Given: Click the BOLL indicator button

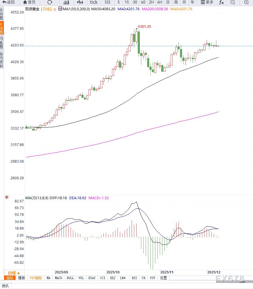Looking at the screenshot, I should tap(70, 278).
